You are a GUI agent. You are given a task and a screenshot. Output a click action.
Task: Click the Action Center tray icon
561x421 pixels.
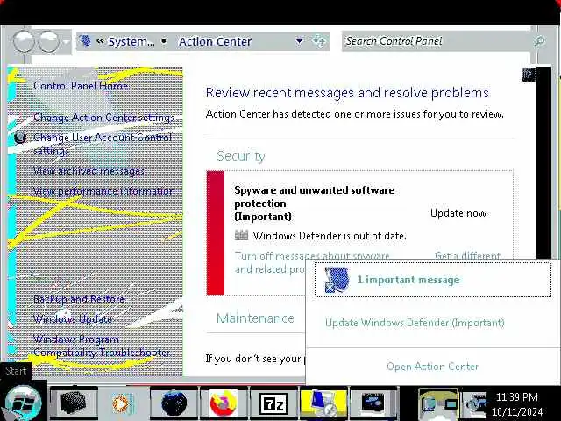pos(438,404)
